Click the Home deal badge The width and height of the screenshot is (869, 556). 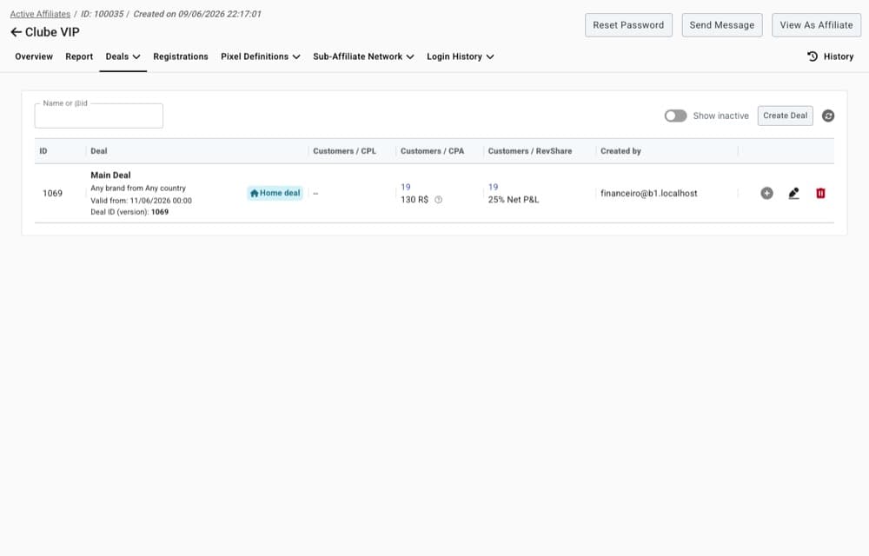click(275, 193)
